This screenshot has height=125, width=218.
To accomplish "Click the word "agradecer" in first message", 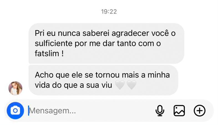I will [130, 34].
